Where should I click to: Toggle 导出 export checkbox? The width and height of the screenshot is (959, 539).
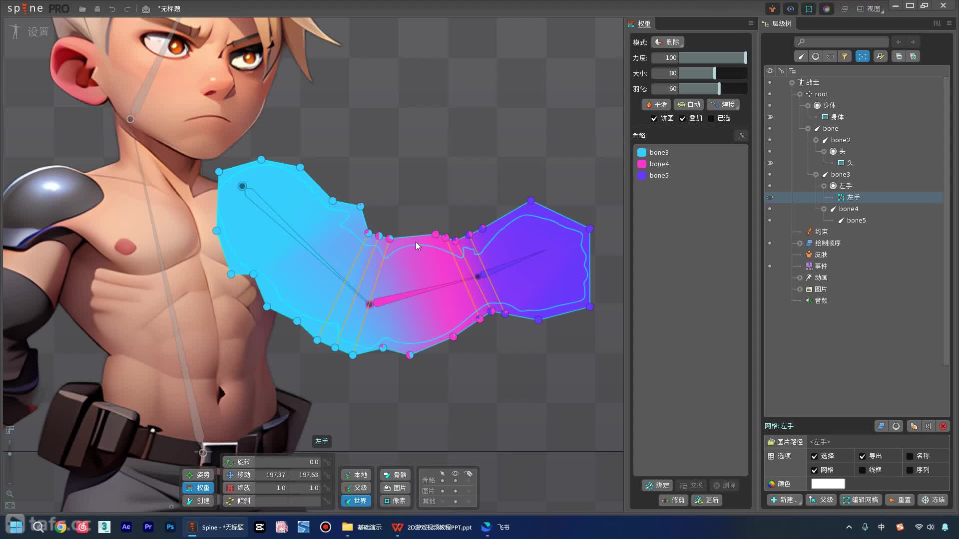(862, 456)
